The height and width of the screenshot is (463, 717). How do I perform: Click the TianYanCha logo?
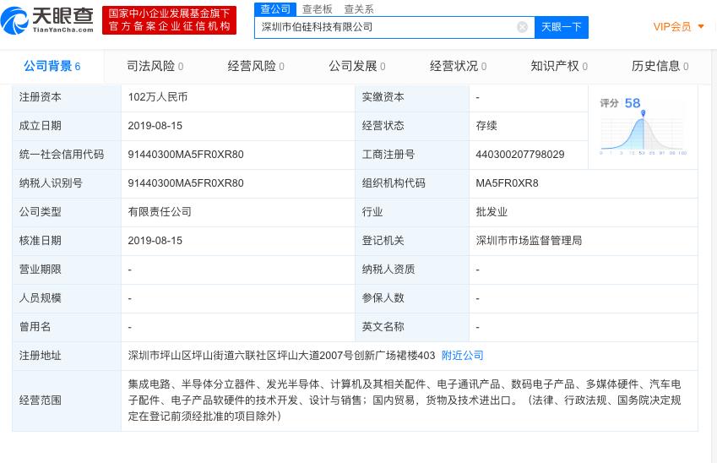[x=47, y=20]
